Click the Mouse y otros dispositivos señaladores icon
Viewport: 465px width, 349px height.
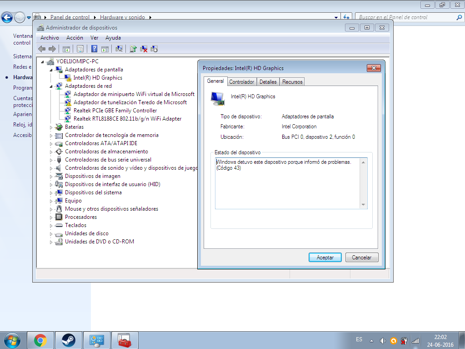click(59, 209)
